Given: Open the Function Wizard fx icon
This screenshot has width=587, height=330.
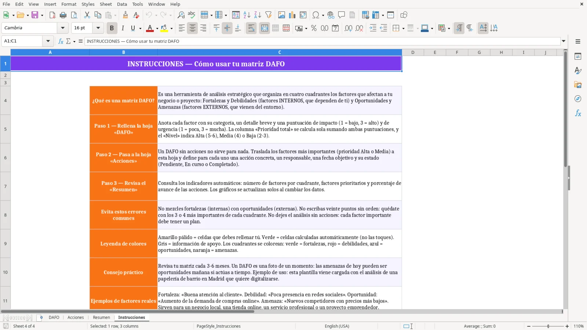Looking at the screenshot, I should [61, 41].
